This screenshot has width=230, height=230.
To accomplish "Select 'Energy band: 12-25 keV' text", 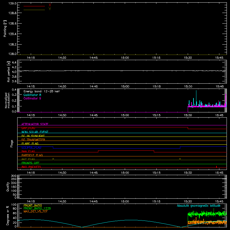I will click(42, 91).
